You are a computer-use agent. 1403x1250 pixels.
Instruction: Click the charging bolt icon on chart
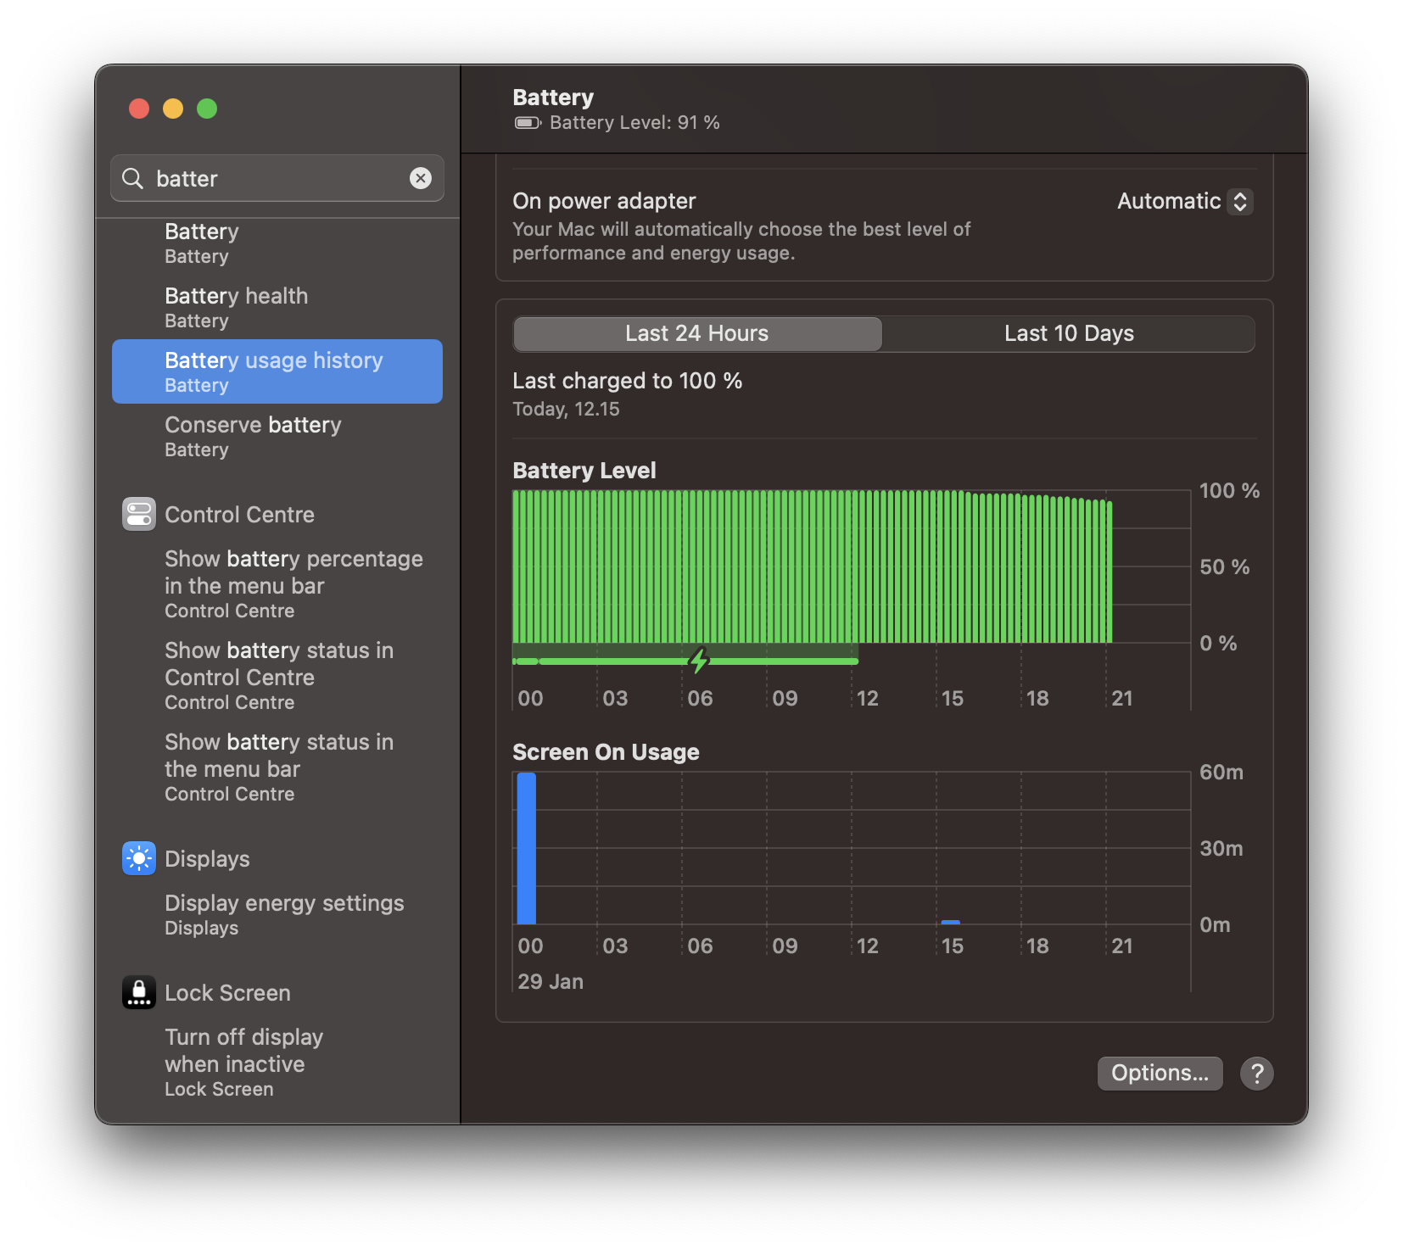(x=699, y=660)
